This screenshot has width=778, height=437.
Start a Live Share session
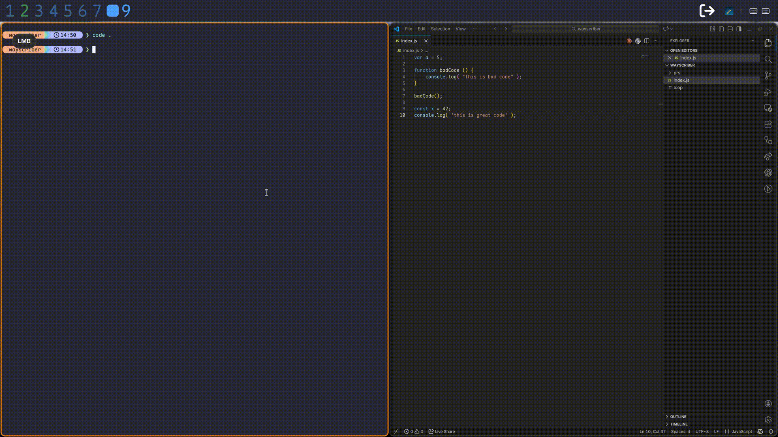point(441,431)
